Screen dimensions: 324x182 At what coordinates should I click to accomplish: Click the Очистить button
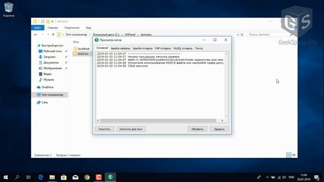104,129
